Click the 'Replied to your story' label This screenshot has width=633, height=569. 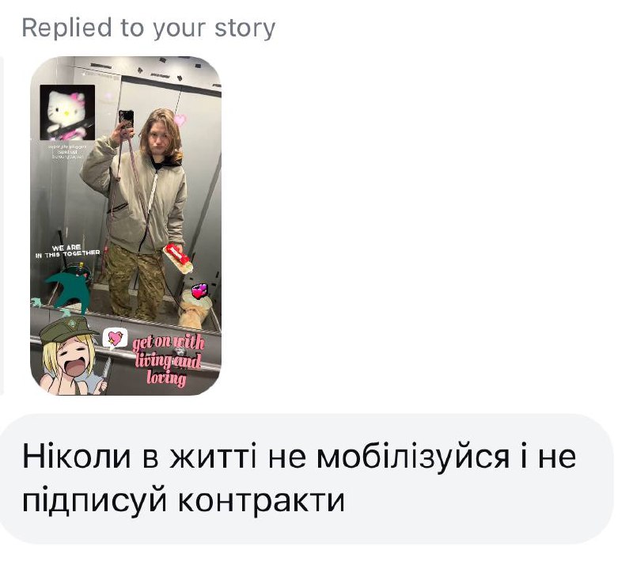[148, 28]
